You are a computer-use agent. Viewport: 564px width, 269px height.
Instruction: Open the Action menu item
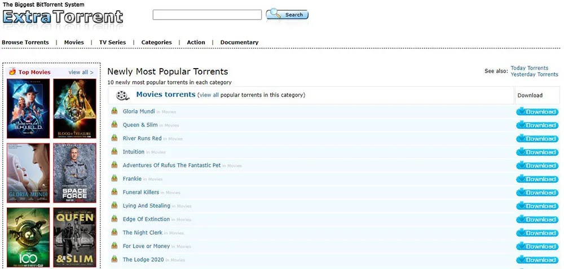(x=196, y=42)
